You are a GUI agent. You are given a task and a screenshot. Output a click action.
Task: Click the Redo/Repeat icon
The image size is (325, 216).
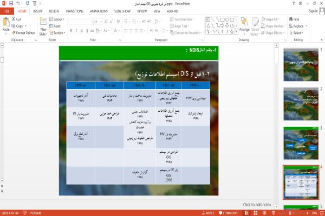[28, 3]
